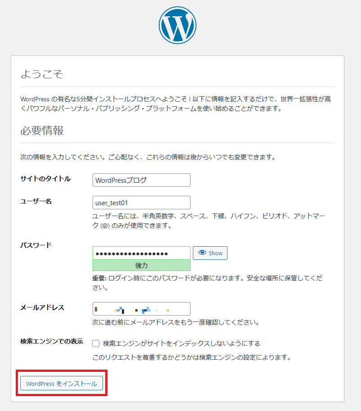Viewport: 361px width, 411px height.
Task: Click the 強力 password strength indicator
Action: pyautogui.click(x=141, y=265)
